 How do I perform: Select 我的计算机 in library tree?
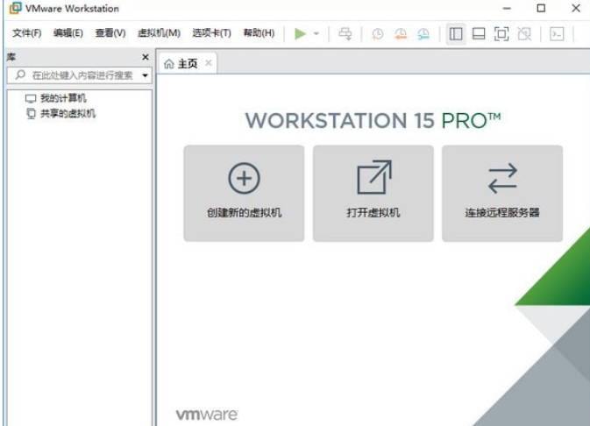click(x=63, y=98)
